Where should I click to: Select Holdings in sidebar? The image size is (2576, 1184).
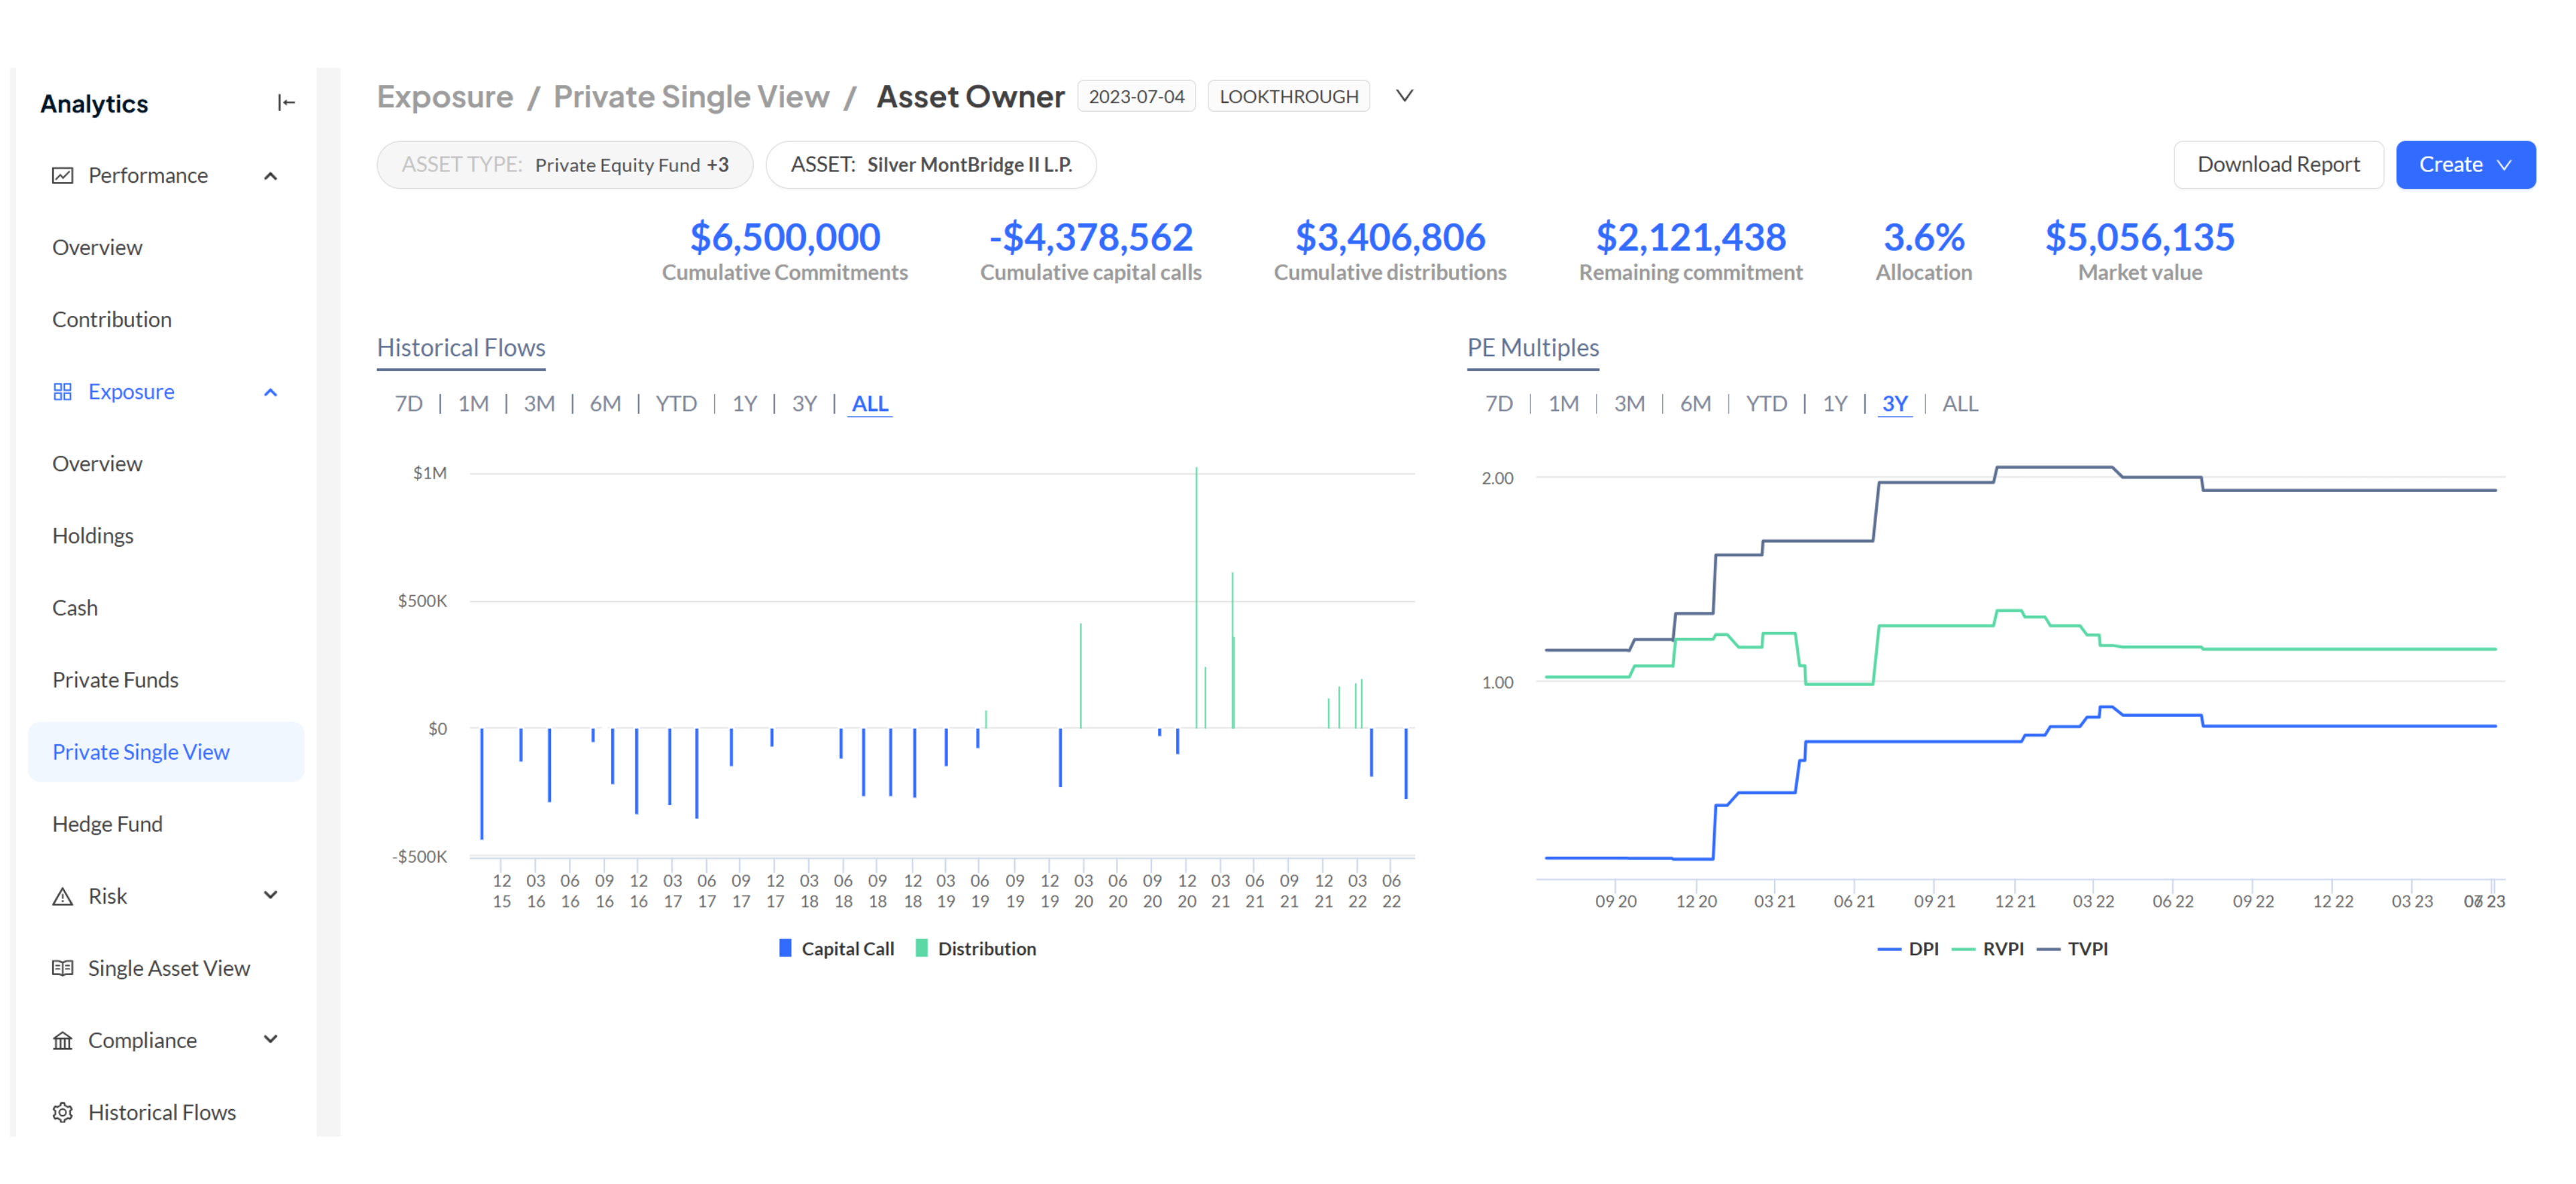click(x=93, y=536)
